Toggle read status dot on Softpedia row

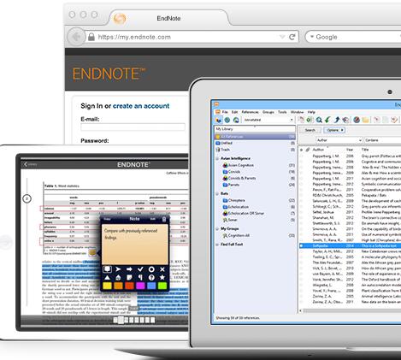click(x=301, y=245)
